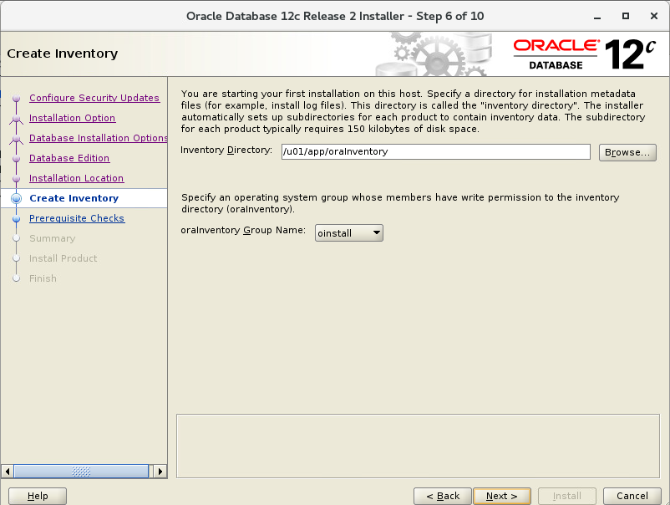Click the sidebar horizontal scrollbar thumb
Screen dimensions: 670x505
click(x=81, y=472)
